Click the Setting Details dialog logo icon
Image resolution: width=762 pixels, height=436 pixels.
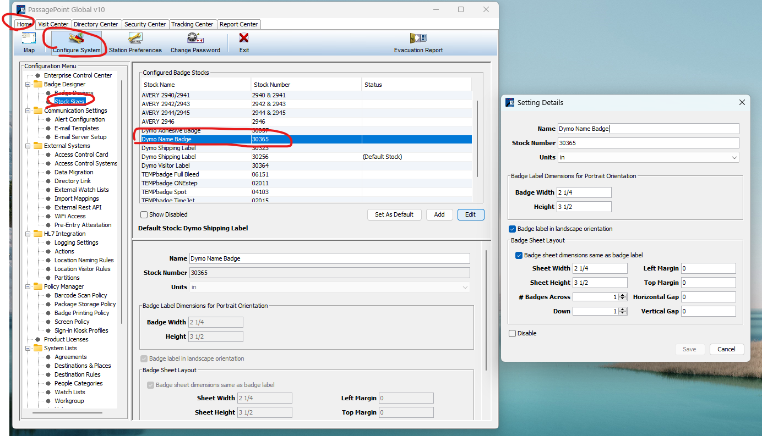510,102
